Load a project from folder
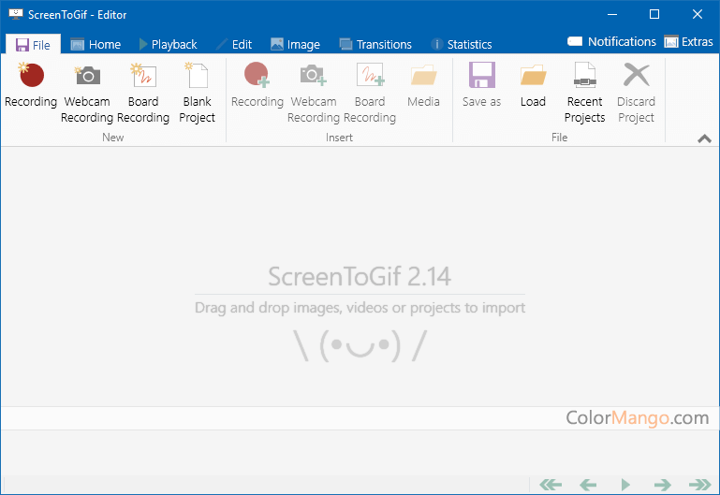720x495 pixels. click(x=533, y=87)
